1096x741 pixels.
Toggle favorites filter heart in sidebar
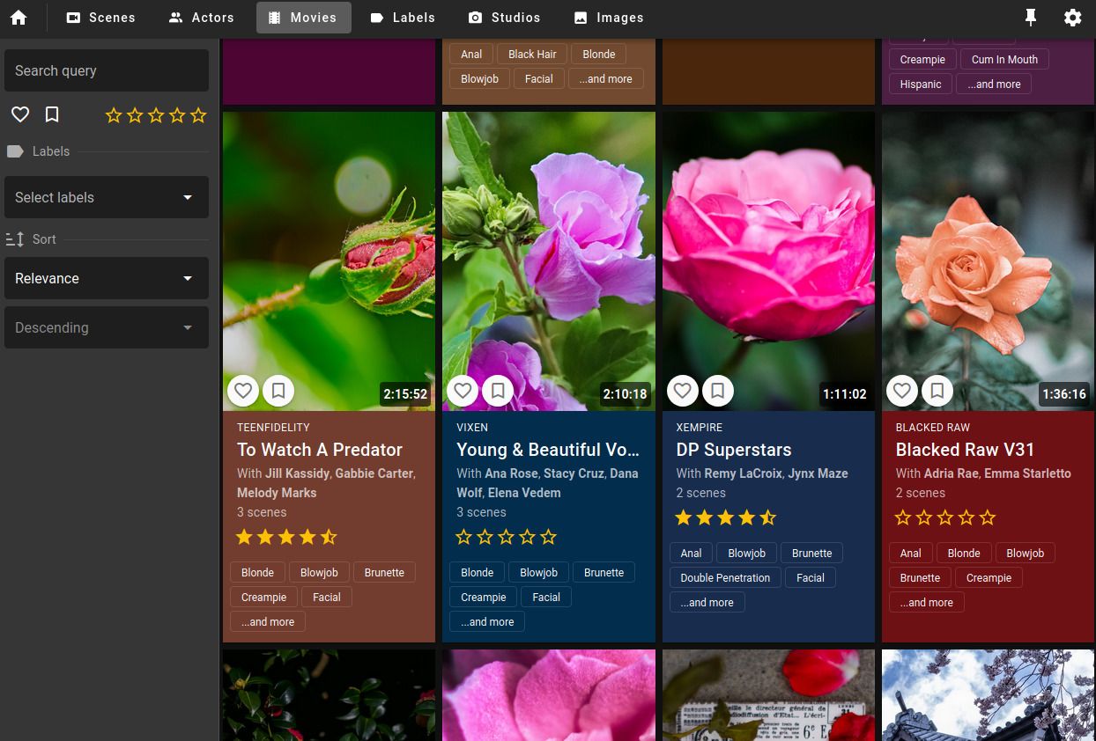[x=20, y=114]
